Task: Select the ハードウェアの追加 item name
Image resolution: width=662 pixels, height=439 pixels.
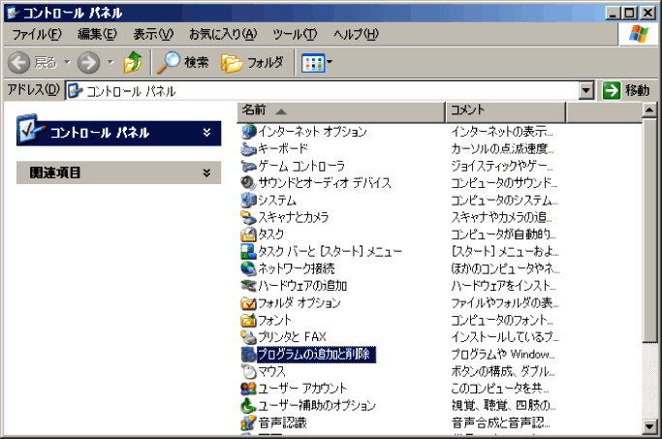Action: 302,286
